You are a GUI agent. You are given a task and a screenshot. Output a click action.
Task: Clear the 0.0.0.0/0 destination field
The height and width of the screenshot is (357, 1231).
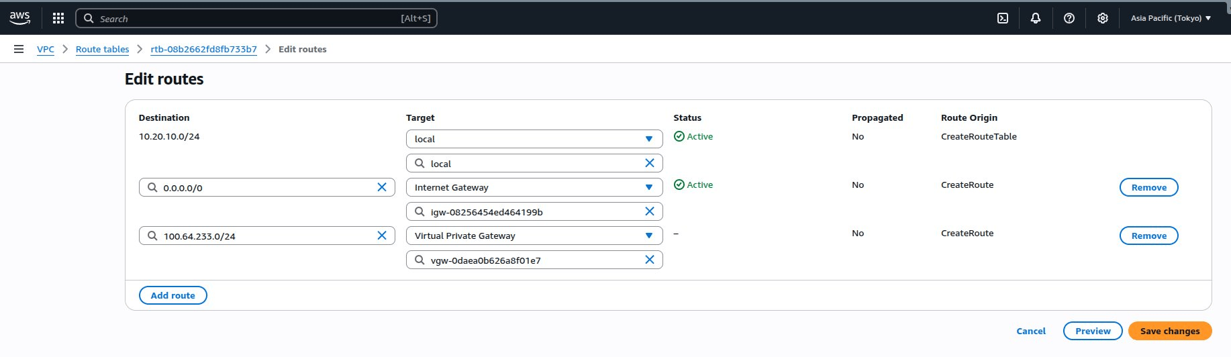point(382,187)
